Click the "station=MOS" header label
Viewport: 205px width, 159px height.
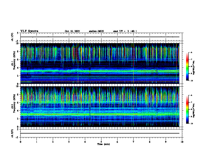tap(96, 31)
